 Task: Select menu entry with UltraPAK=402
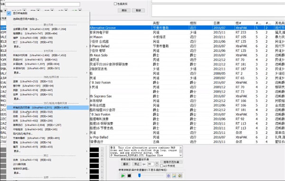point(48,121)
